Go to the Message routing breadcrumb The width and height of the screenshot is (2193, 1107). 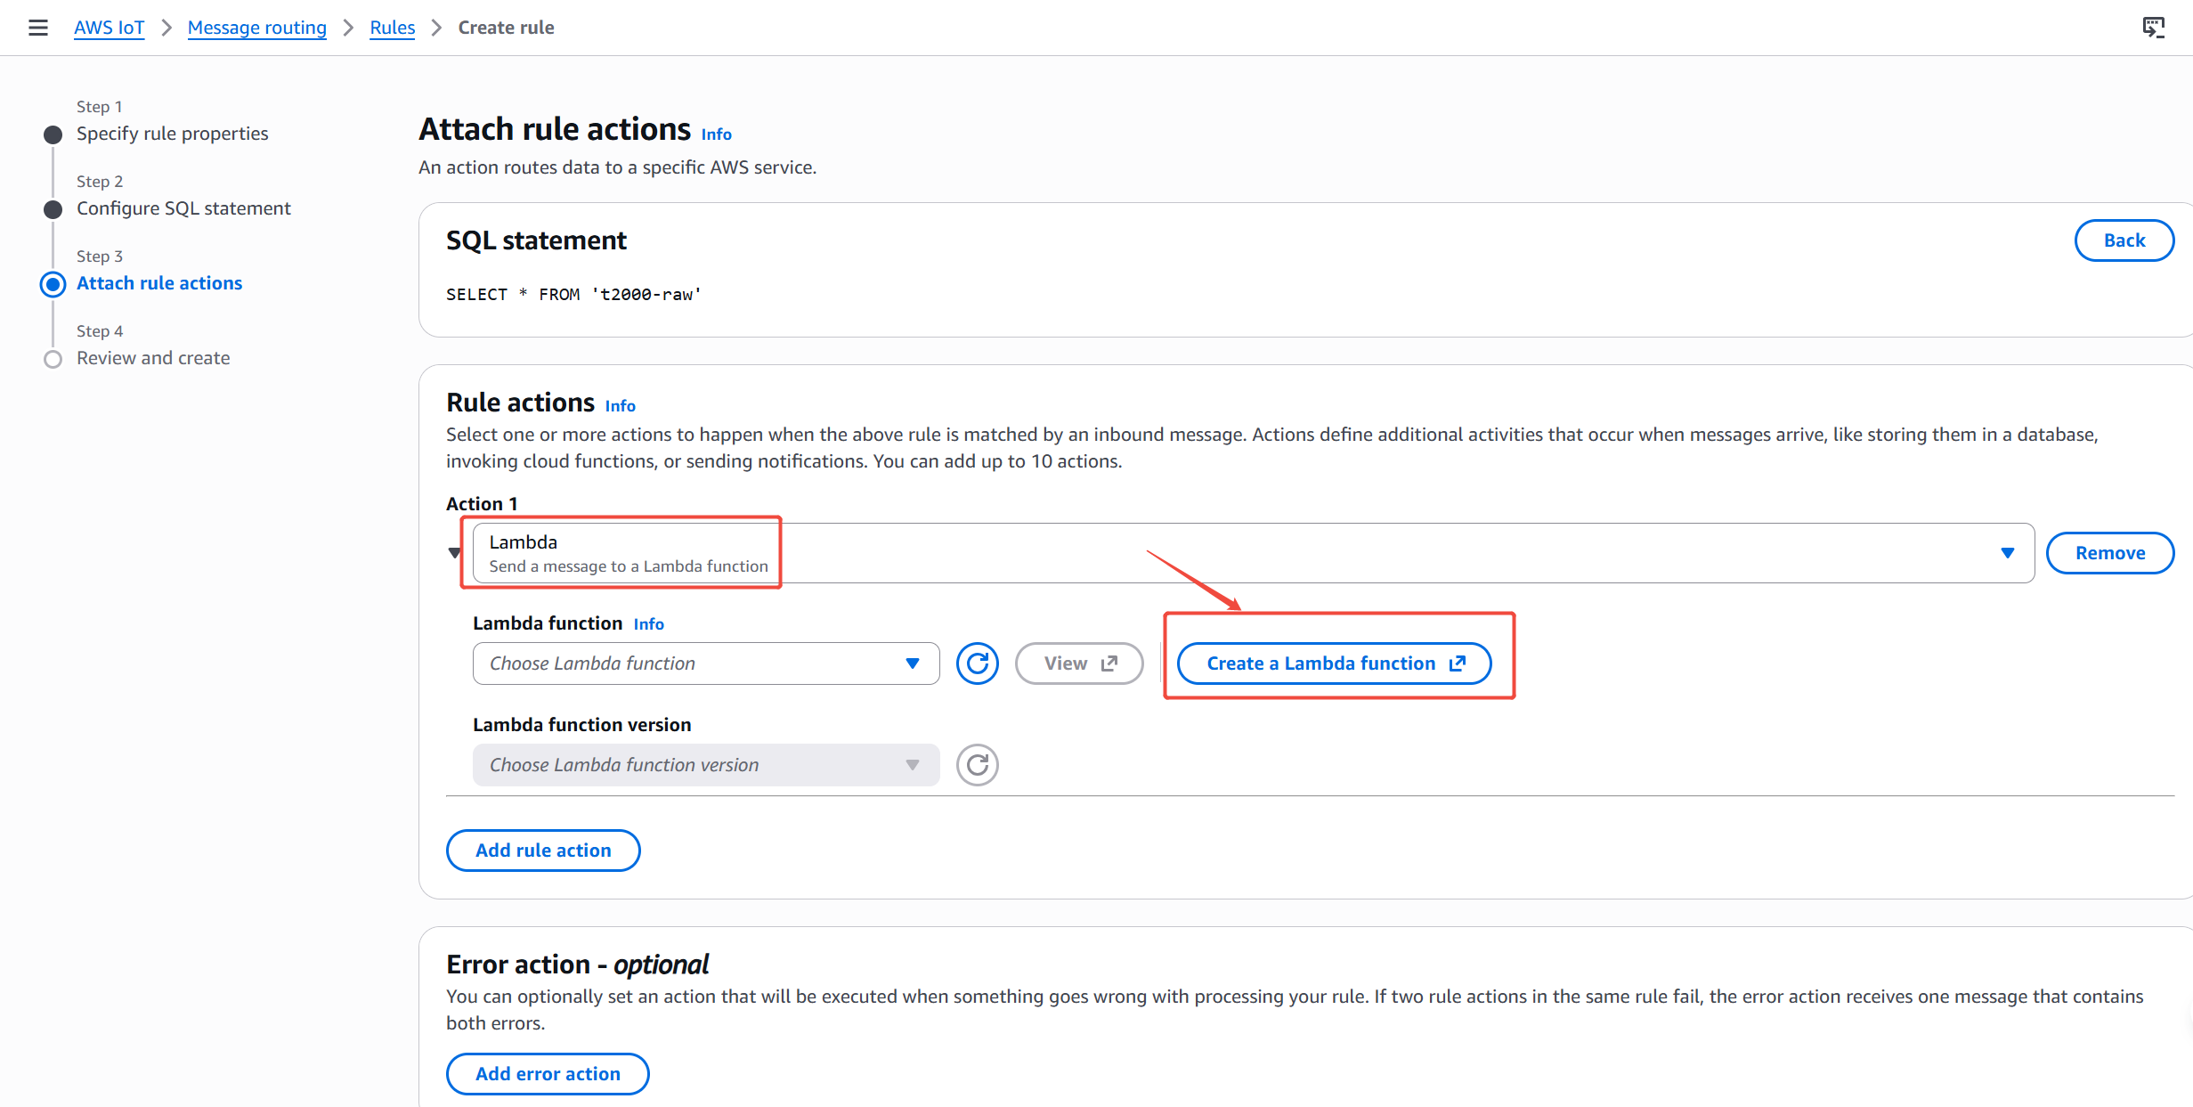click(x=256, y=28)
